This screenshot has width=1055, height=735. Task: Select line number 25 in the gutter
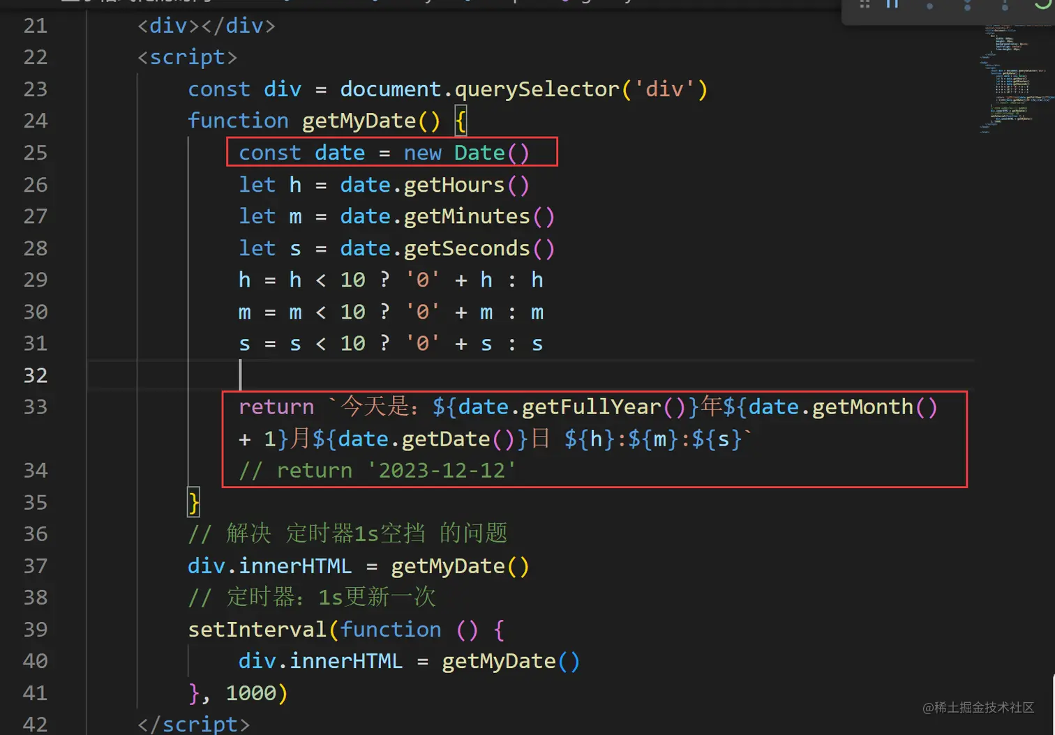click(36, 153)
